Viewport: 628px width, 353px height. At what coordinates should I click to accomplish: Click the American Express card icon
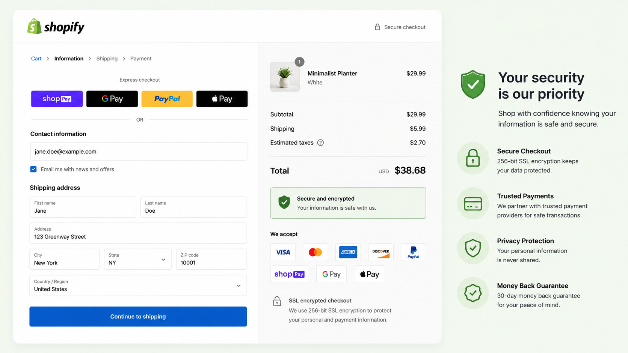pyautogui.click(x=348, y=252)
